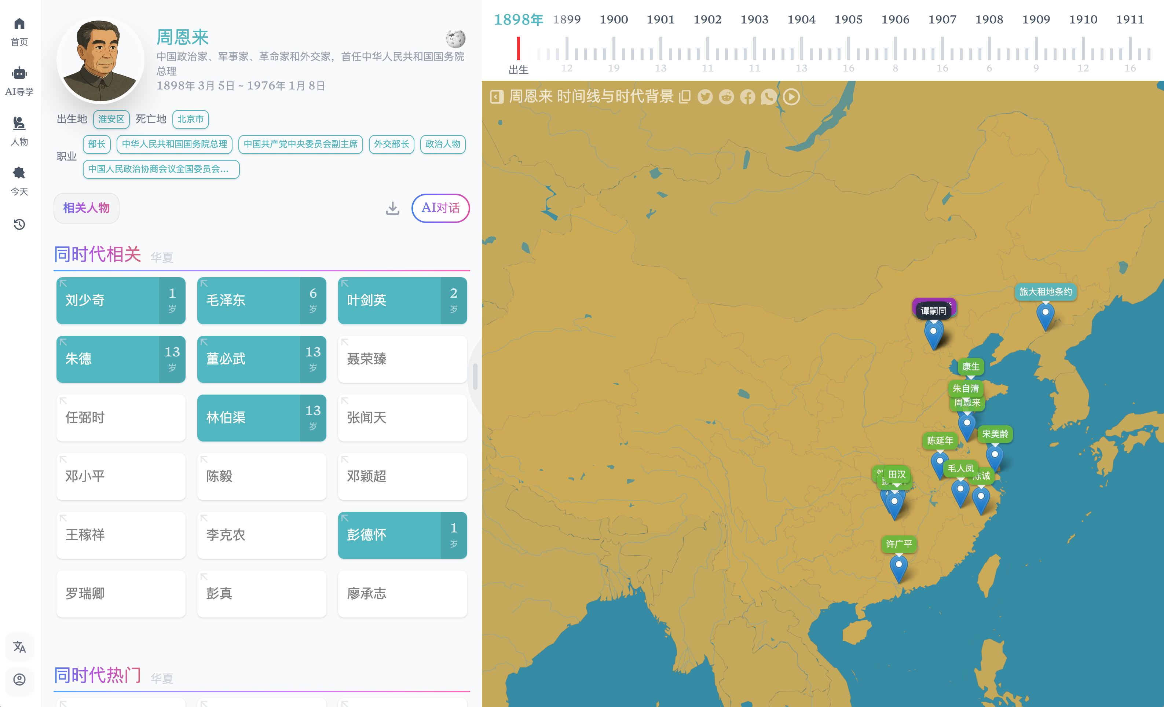Play the timeline animation

point(791,97)
